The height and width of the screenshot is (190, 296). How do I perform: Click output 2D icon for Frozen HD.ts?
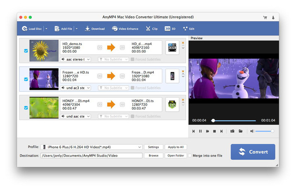pos(122,76)
